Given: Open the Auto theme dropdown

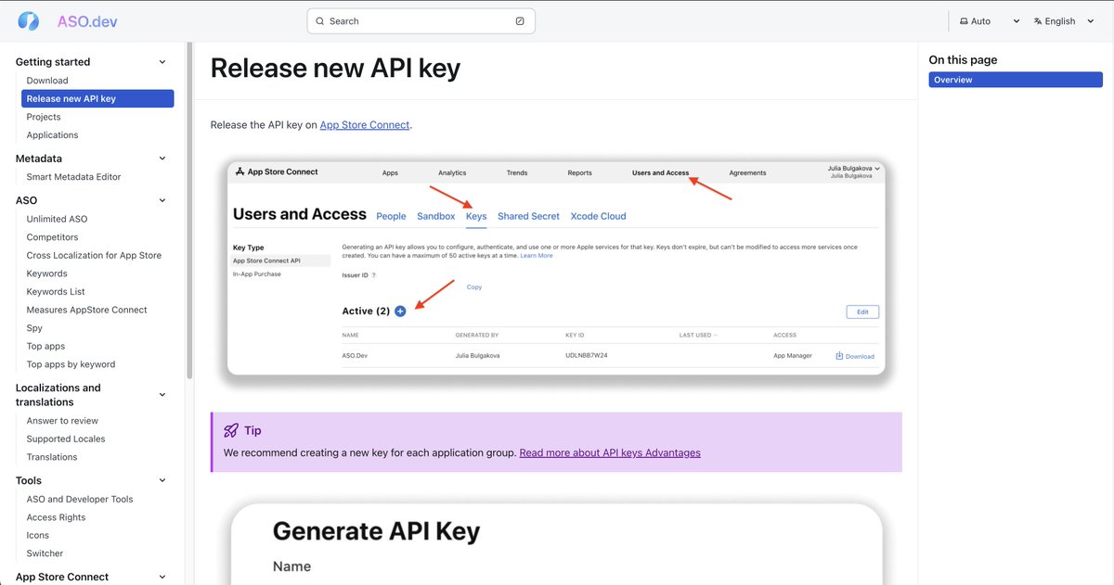Looking at the screenshot, I should coord(990,20).
